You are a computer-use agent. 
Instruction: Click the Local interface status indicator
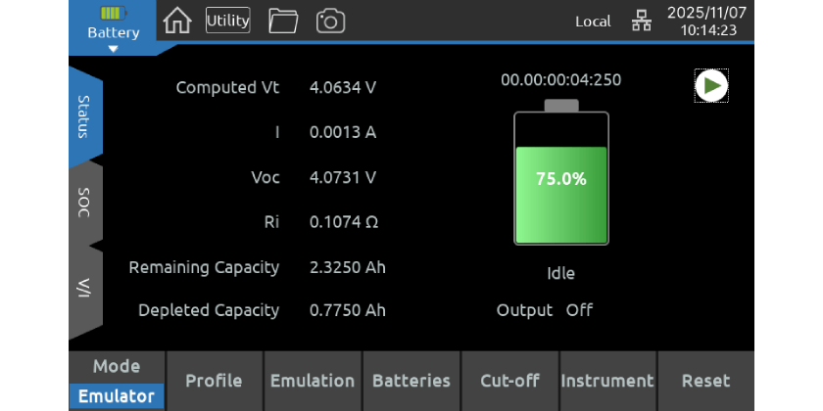593,22
